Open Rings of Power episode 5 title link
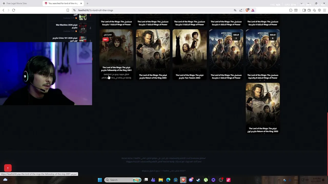Viewport: 328px width, 184px height. (x=190, y=23)
